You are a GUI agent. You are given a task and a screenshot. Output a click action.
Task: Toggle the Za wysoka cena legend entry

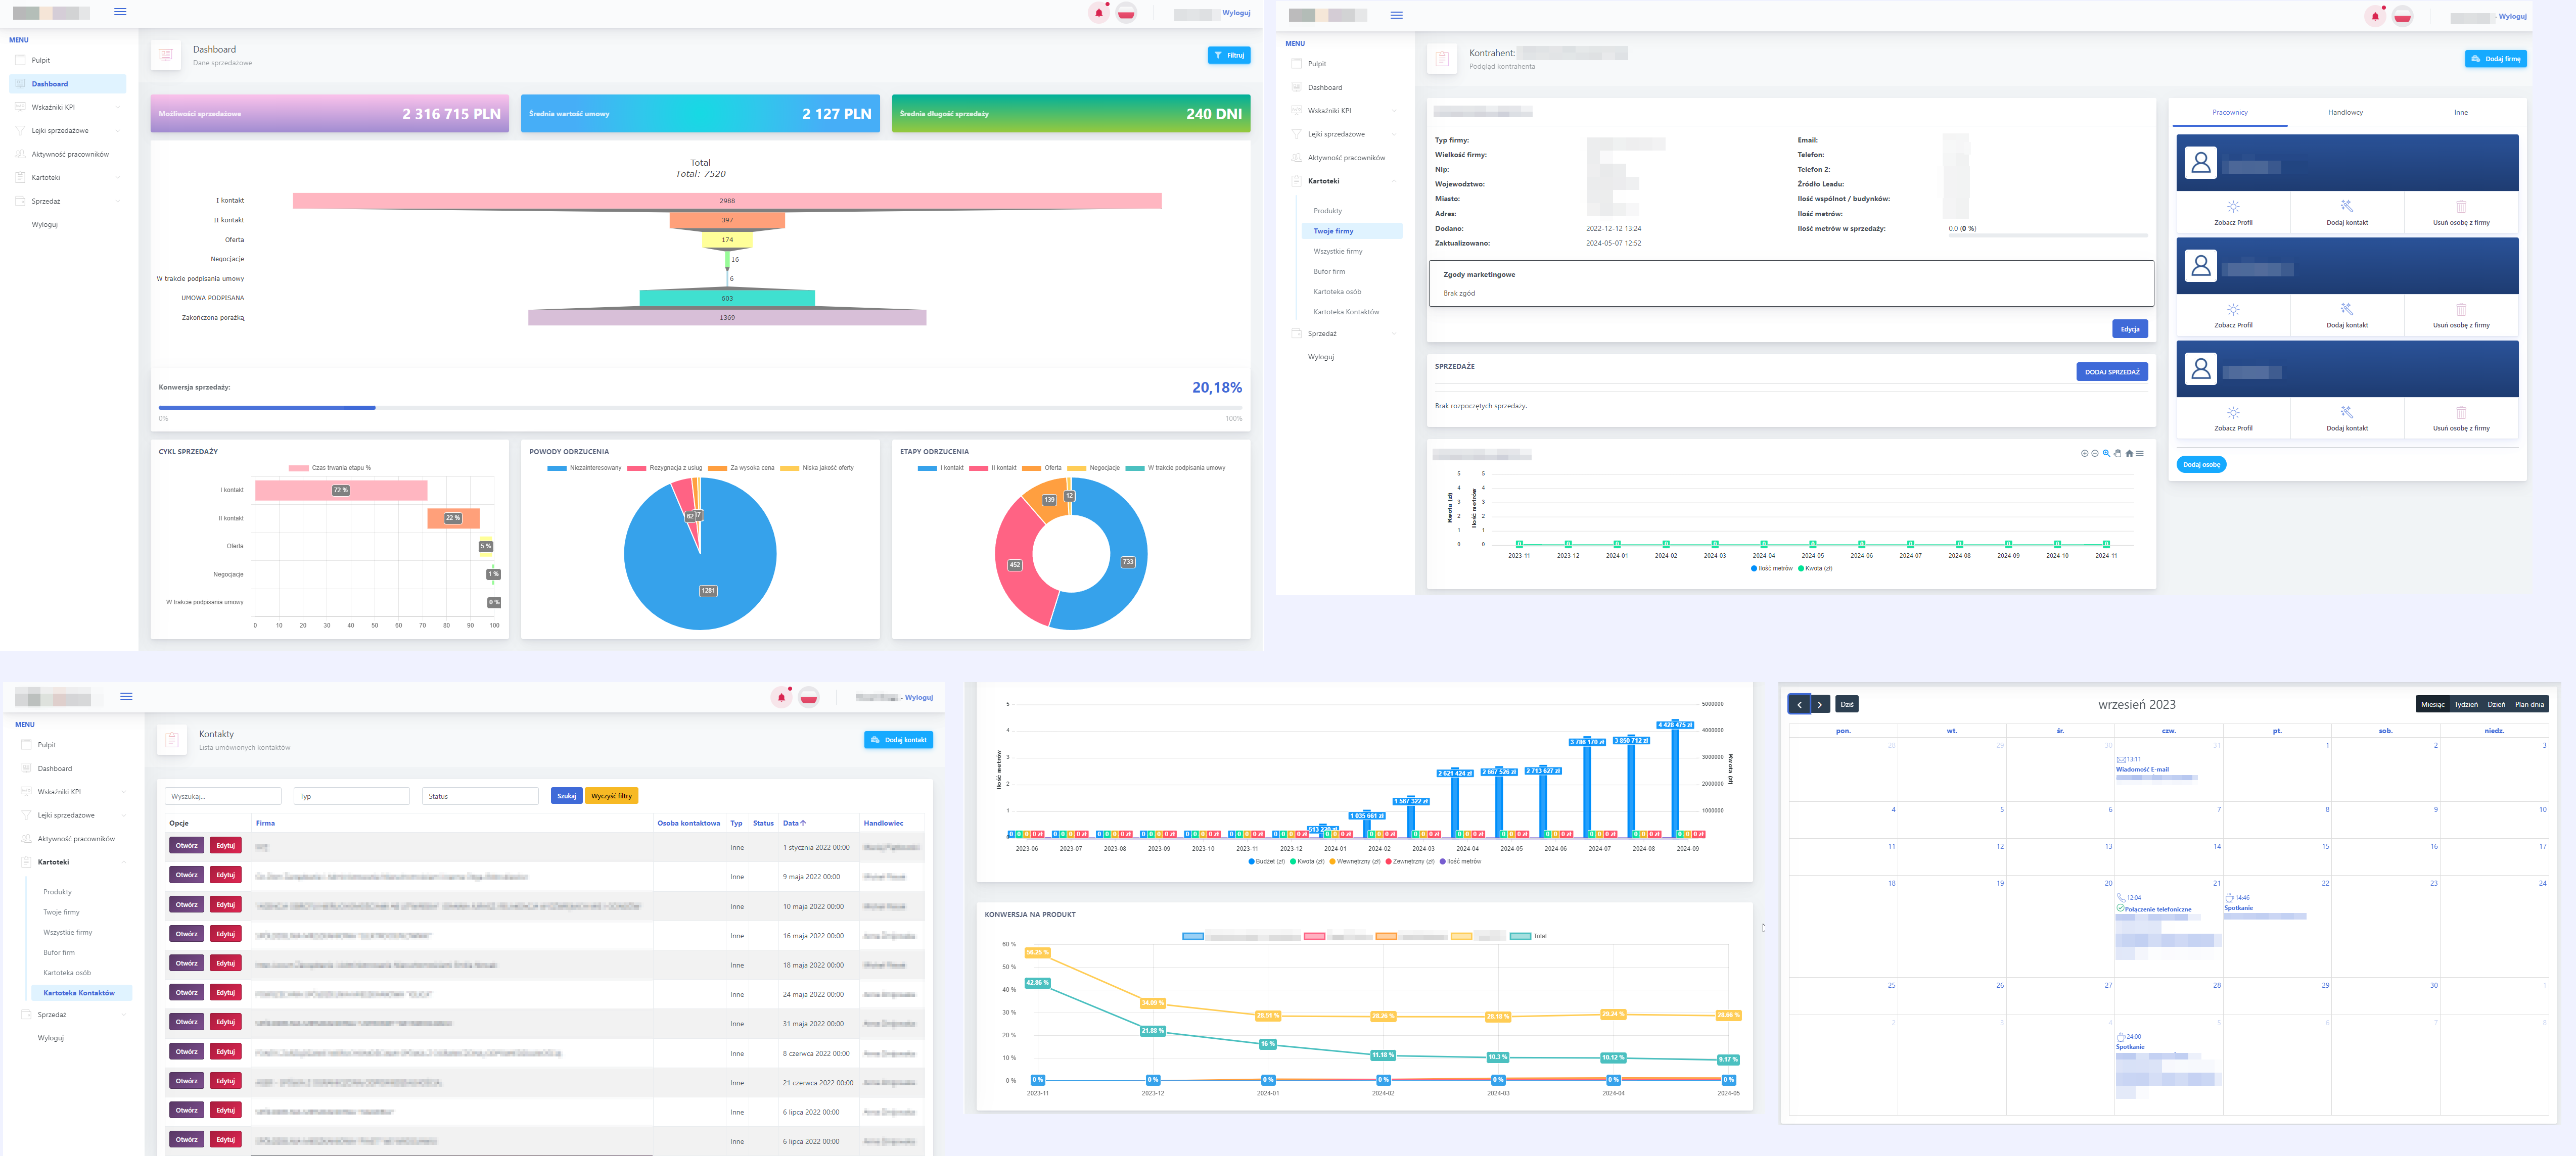point(741,467)
